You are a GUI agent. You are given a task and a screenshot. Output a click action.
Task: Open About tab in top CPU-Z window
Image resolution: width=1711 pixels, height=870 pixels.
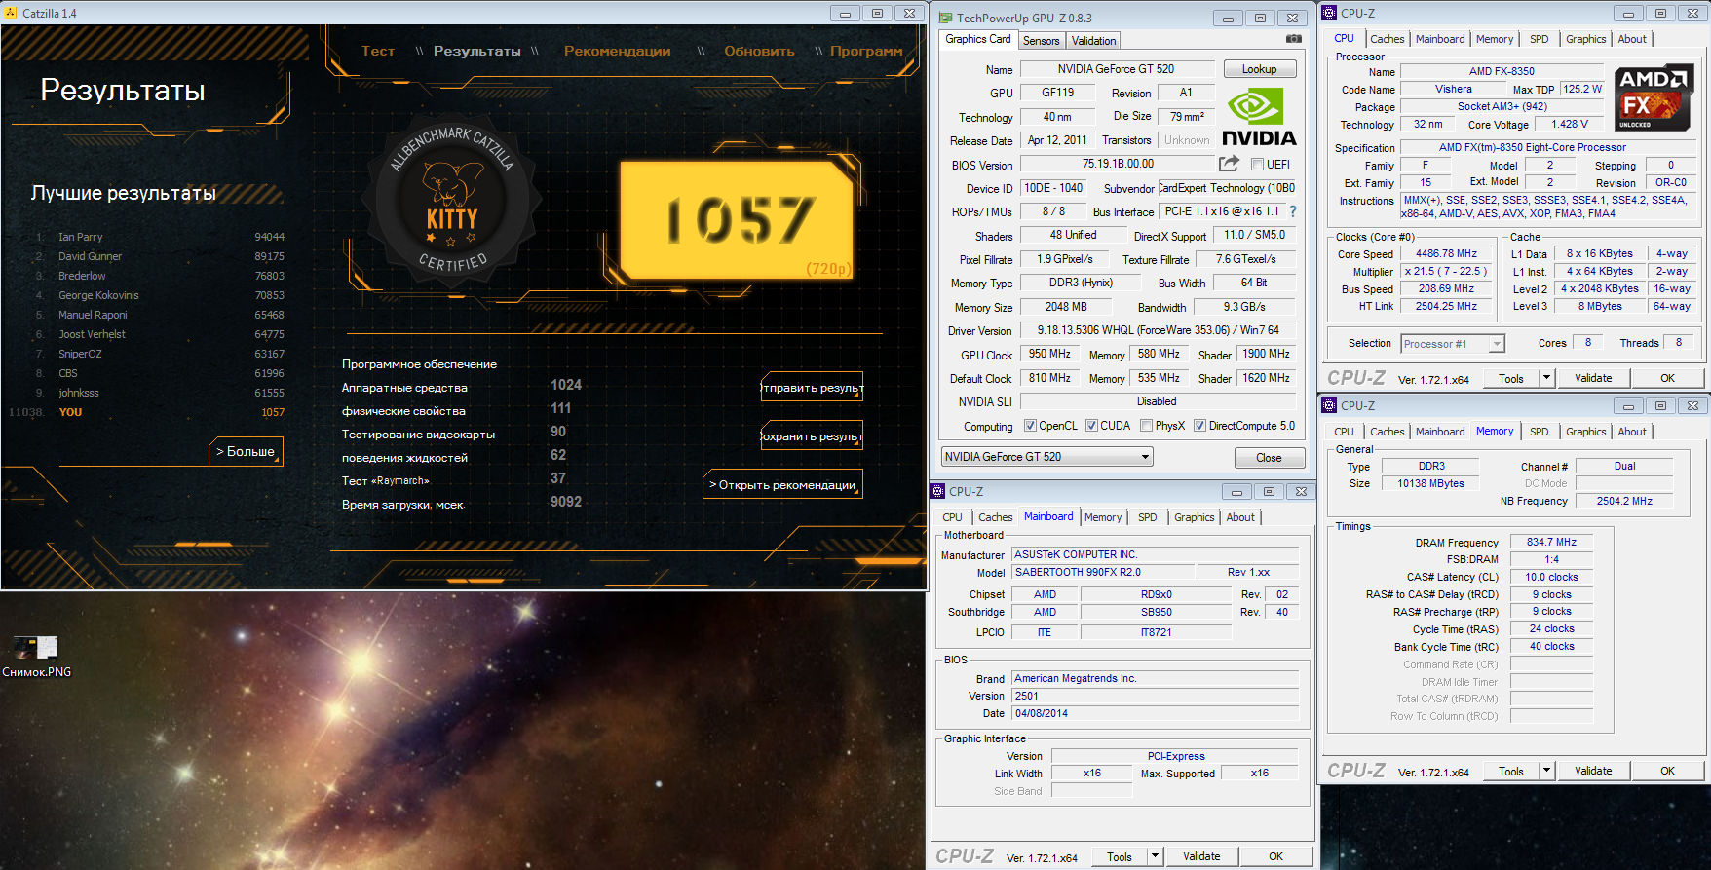pos(1632,39)
